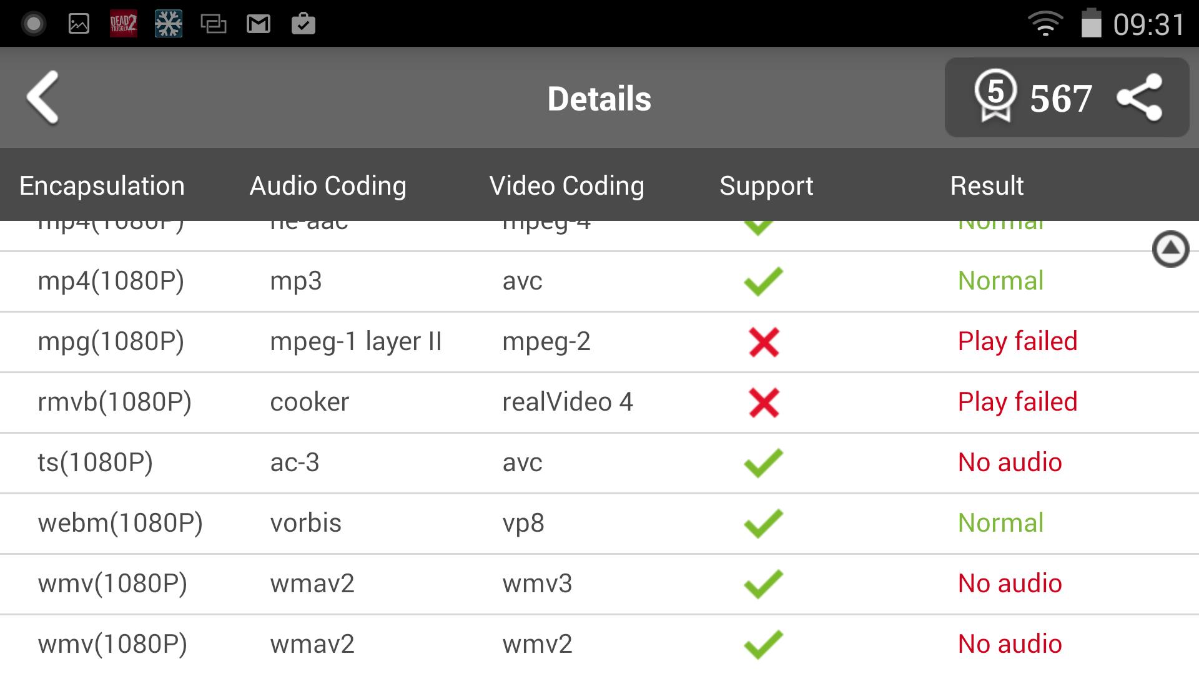Select the wmv(1080P) wmv3 row
The width and height of the screenshot is (1199, 674).
click(599, 584)
